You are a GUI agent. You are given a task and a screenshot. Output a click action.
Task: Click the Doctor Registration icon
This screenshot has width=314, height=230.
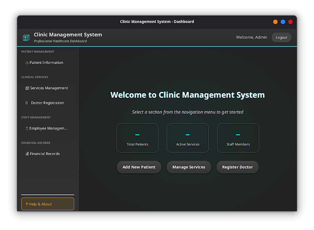(x=27, y=103)
